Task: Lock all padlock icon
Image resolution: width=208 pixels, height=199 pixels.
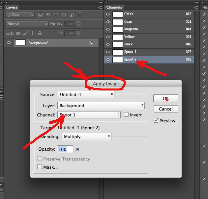Action: tap(40, 33)
